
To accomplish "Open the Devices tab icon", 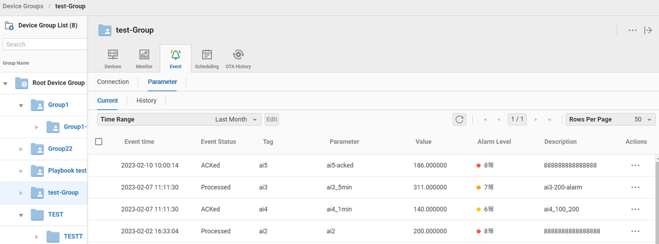I will coord(113,55).
